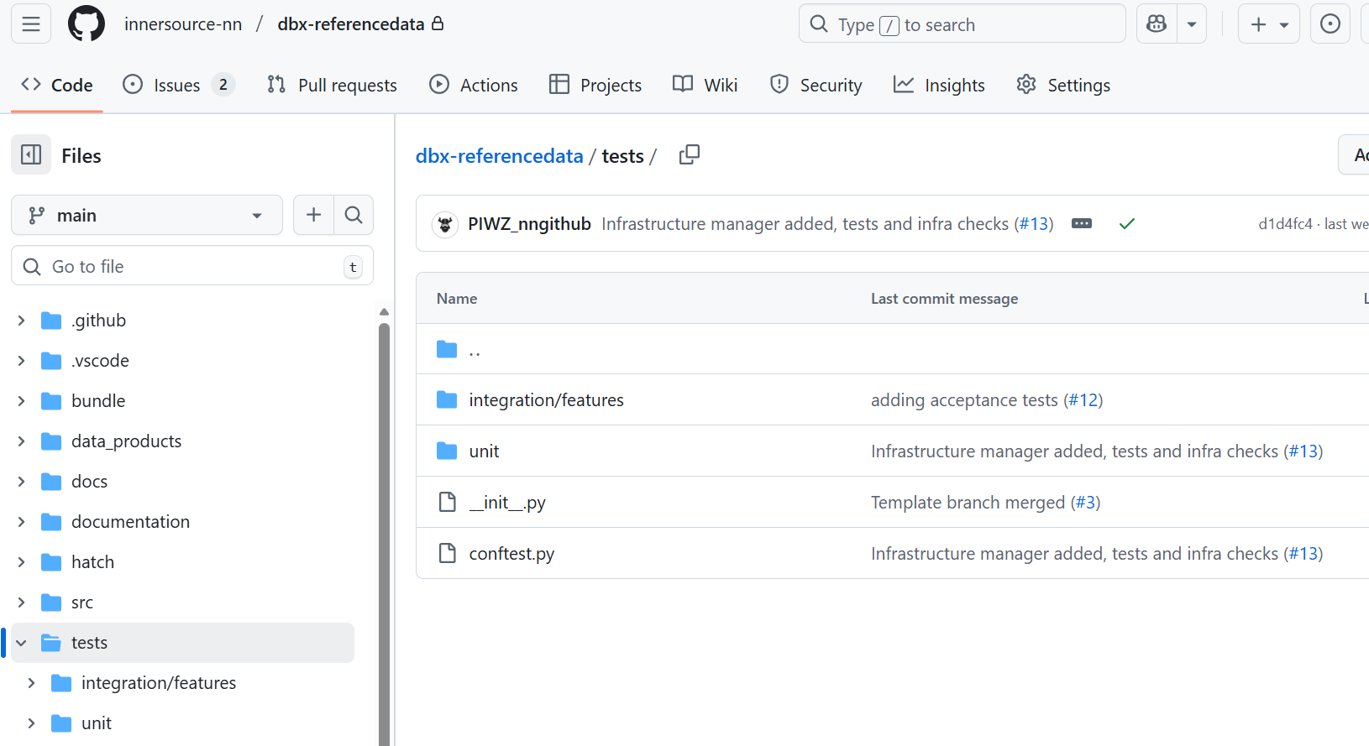Click the search bar in header

962,23
